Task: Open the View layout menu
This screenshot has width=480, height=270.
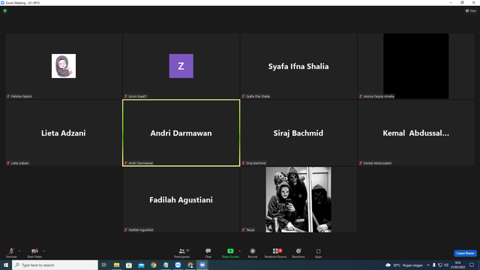Action: click(471, 10)
